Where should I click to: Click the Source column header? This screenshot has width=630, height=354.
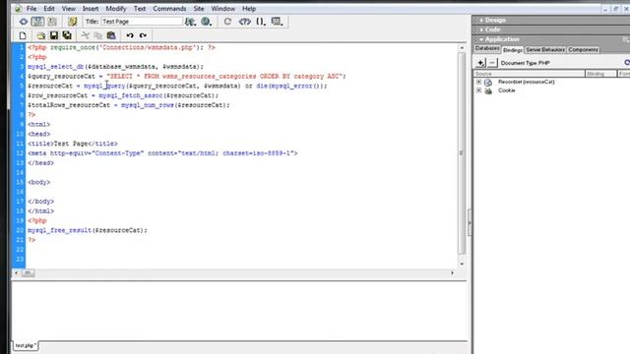click(530, 74)
